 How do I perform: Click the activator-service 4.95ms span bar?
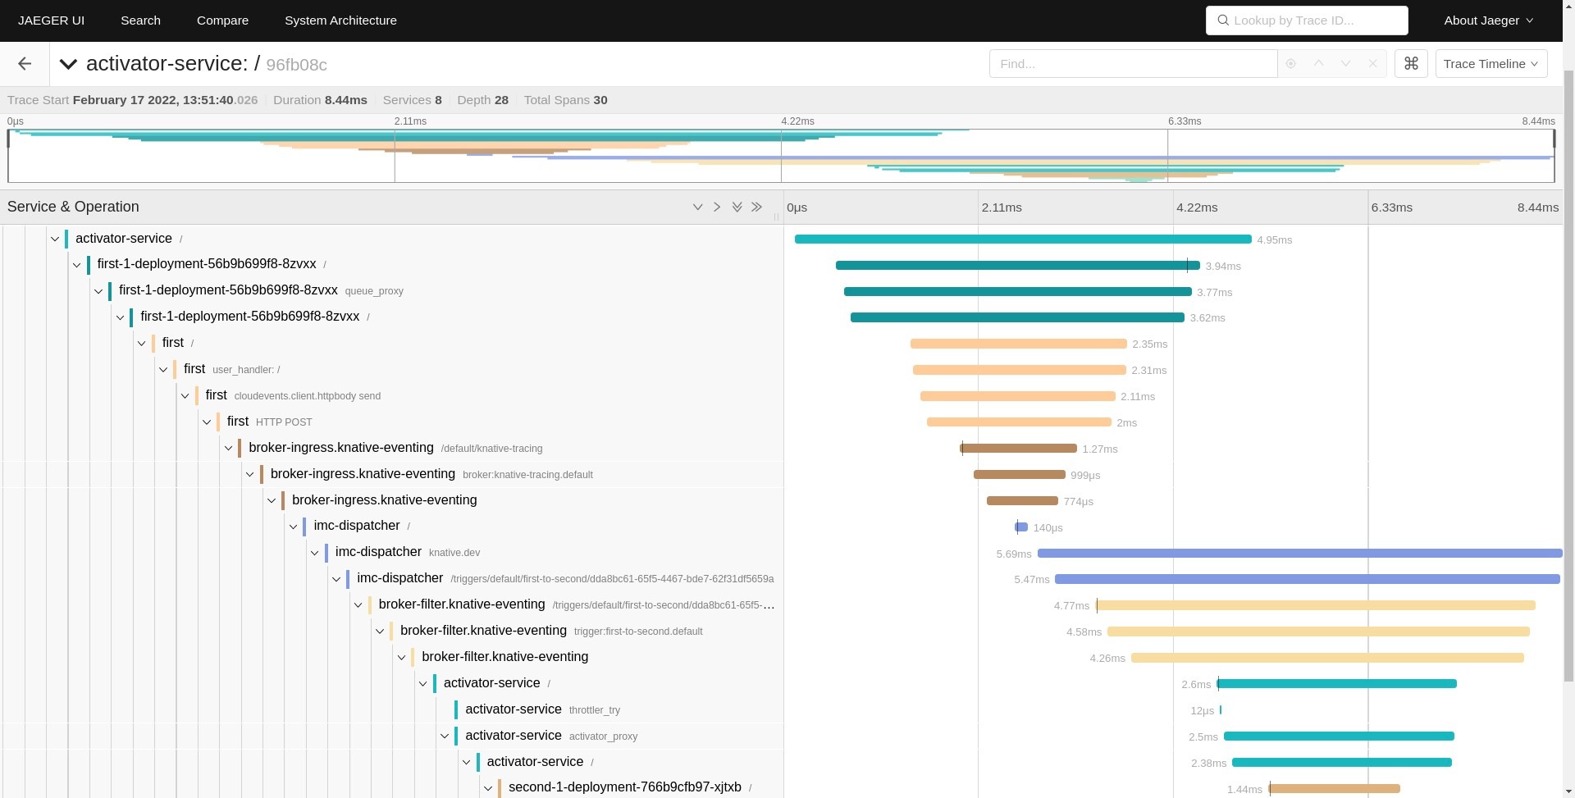click(1022, 239)
